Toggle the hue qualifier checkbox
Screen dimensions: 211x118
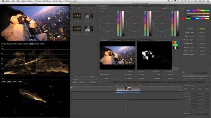coord(185,10)
